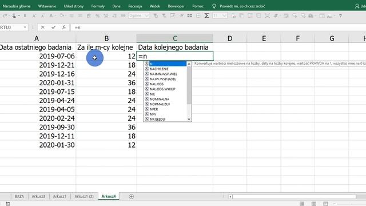Switch to Page Break Preview icon
This screenshot has height=206, width=366.
click(325, 204)
